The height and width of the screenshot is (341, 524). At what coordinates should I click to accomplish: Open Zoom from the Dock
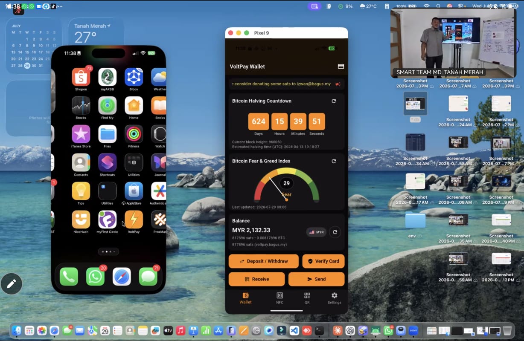(x=413, y=330)
